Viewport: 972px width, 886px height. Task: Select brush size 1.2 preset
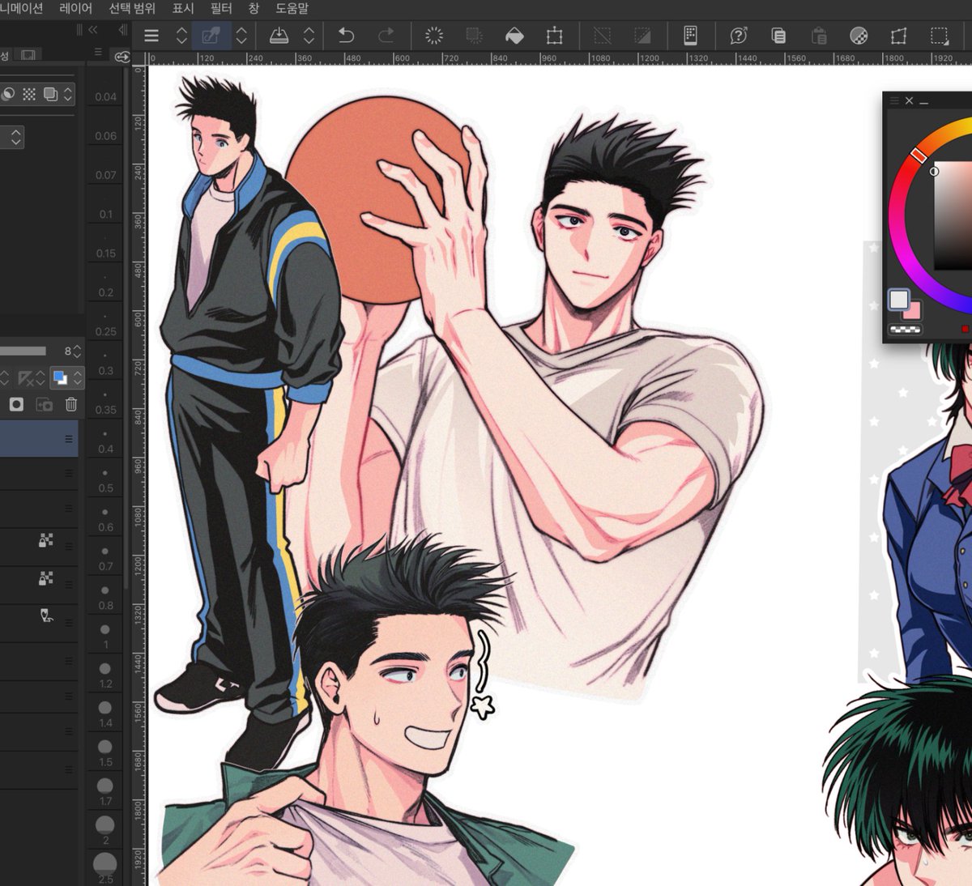point(105,675)
